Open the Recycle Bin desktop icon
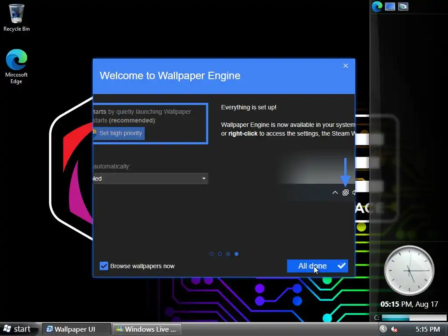The width and height of the screenshot is (448, 336). pyautogui.click(x=16, y=17)
